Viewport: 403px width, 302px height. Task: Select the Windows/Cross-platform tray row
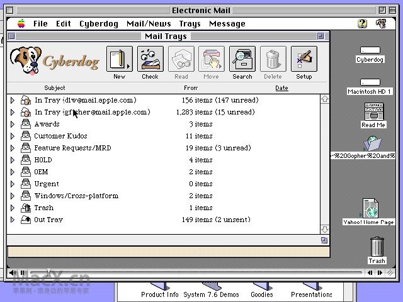tap(164, 196)
